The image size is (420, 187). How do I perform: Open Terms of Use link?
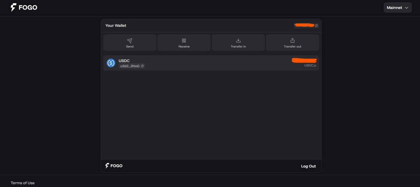tap(23, 183)
